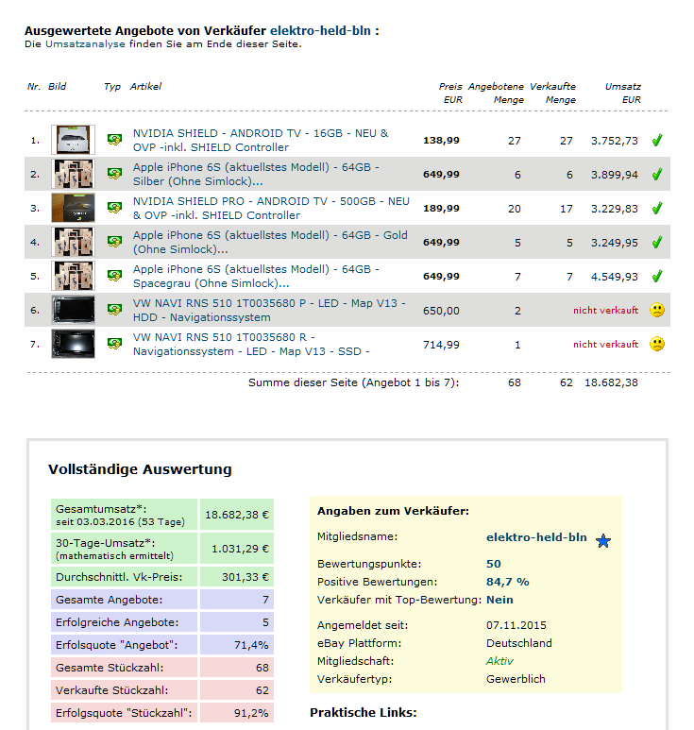Click green checkmark for iPhone 6S Silber offer
This screenshot has width=694, height=730.
click(x=657, y=174)
